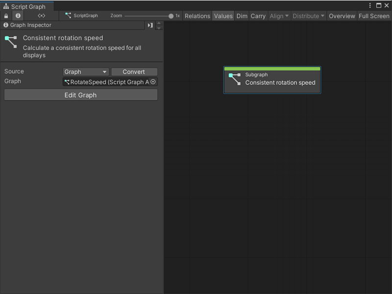This screenshot has height=294, width=392.
Task: Open the RotateSpeed object picker icon
Action: [152, 82]
